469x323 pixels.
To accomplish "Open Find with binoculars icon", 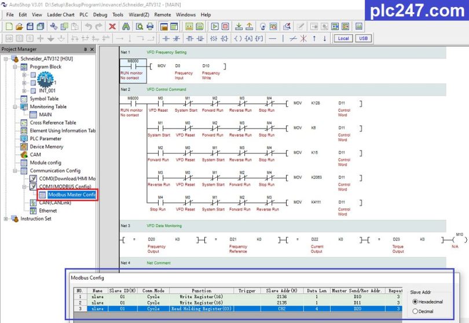I will (x=126, y=27).
